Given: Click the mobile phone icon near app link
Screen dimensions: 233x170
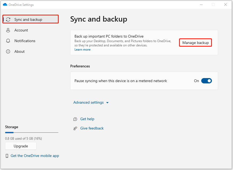Looking at the screenshot, I should (x=7, y=156).
